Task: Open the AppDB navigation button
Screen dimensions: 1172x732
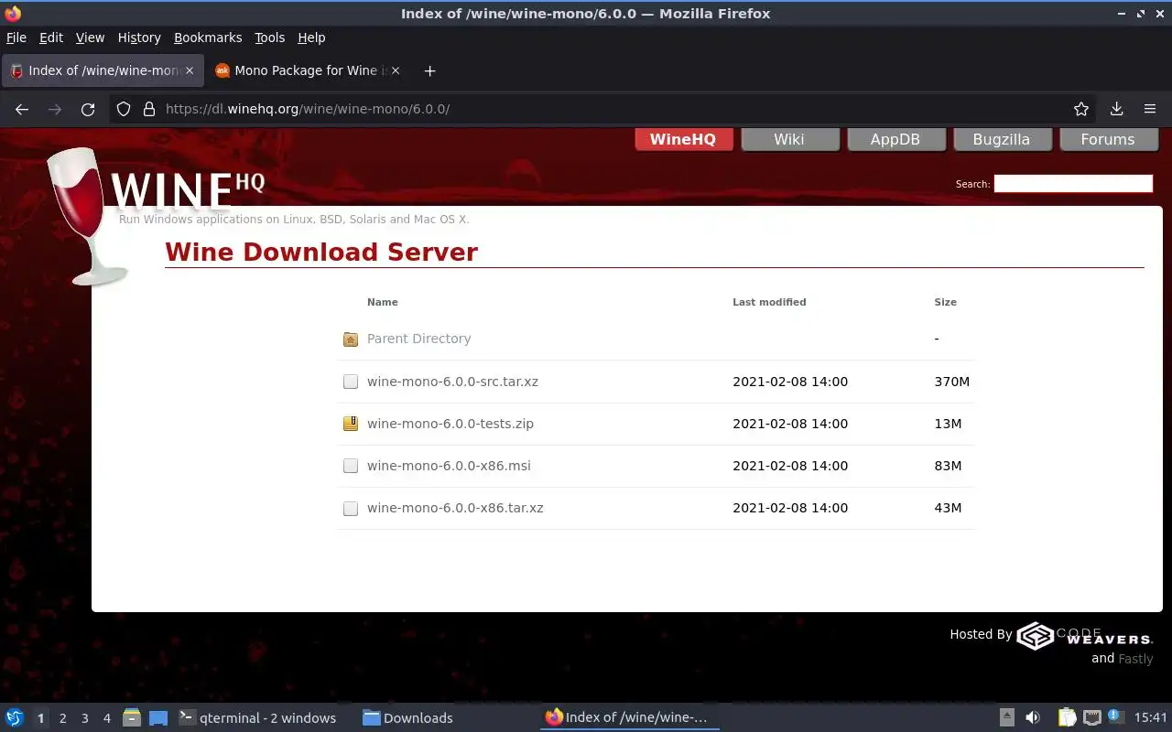Action: click(x=895, y=139)
